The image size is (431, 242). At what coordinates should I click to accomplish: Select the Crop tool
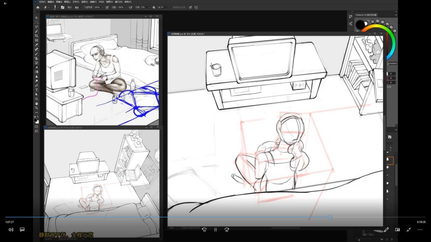click(37, 36)
